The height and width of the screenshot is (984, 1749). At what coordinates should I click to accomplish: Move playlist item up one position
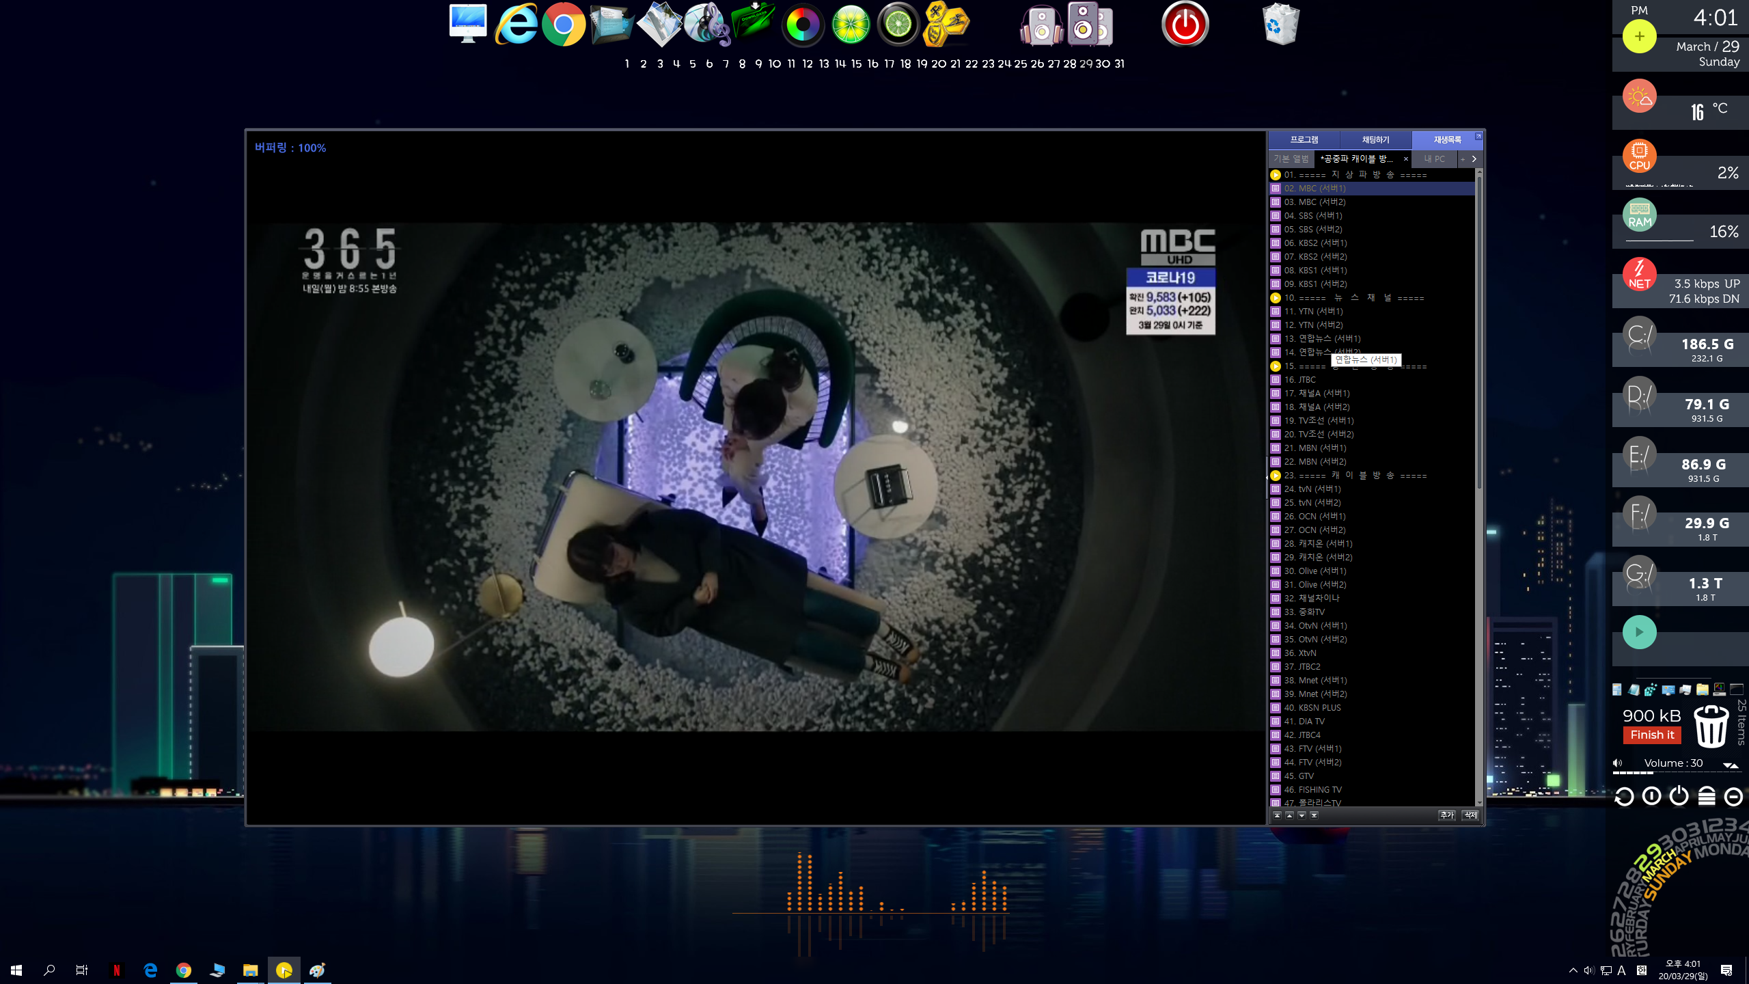click(x=1289, y=815)
